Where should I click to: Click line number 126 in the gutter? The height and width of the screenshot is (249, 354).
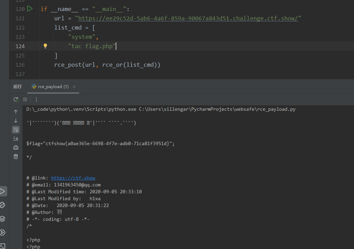(x=20, y=65)
